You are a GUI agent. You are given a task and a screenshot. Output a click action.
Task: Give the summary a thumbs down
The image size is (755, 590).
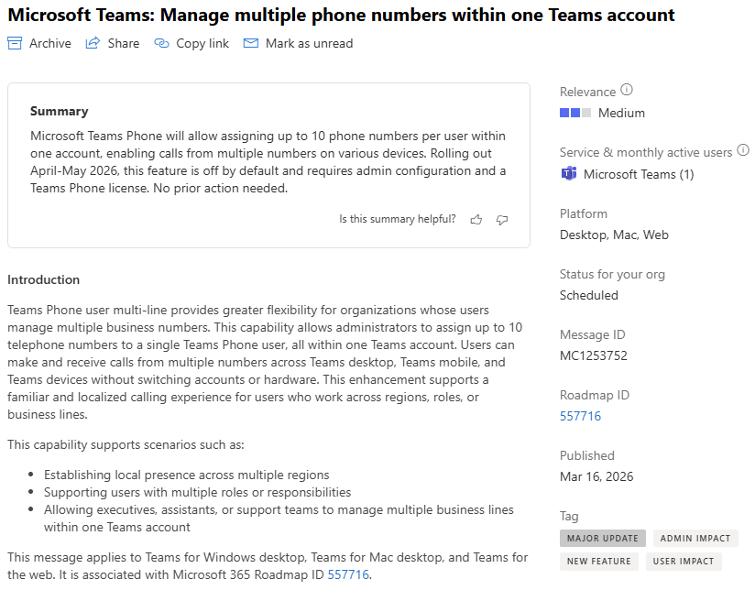502,220
